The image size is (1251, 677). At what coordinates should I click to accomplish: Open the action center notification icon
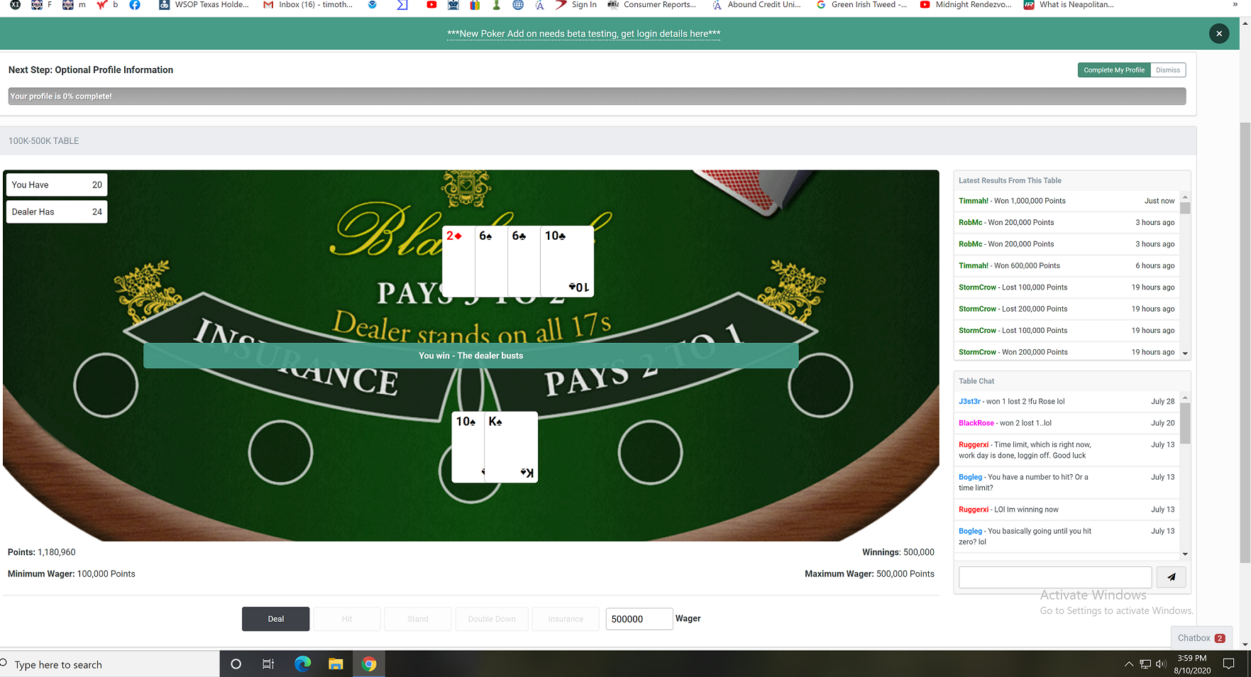pos(1229,664)
